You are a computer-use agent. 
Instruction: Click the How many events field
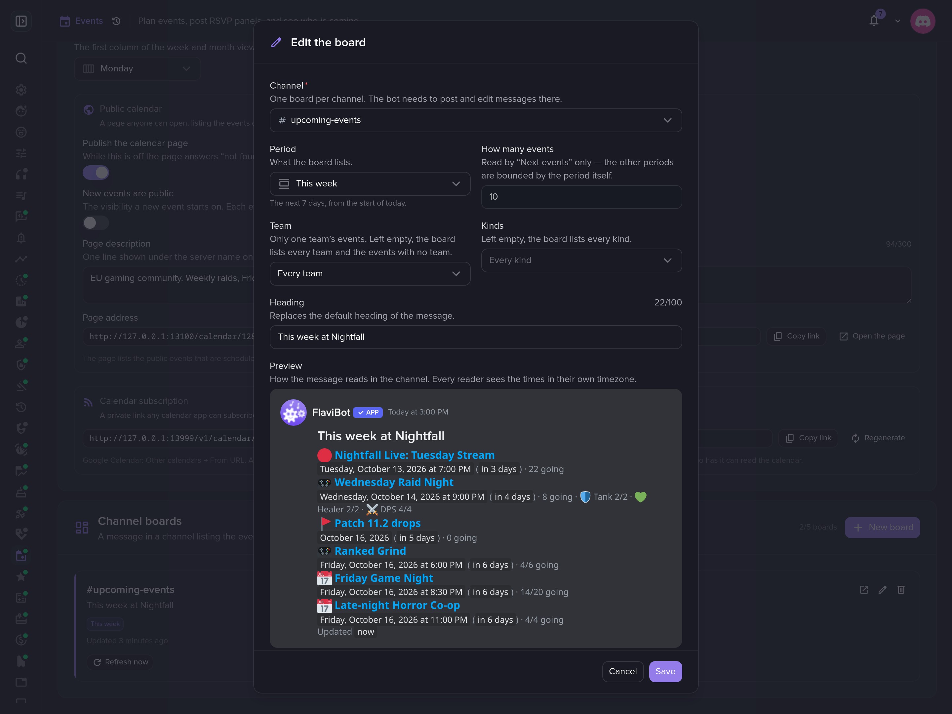click(581, 197)
